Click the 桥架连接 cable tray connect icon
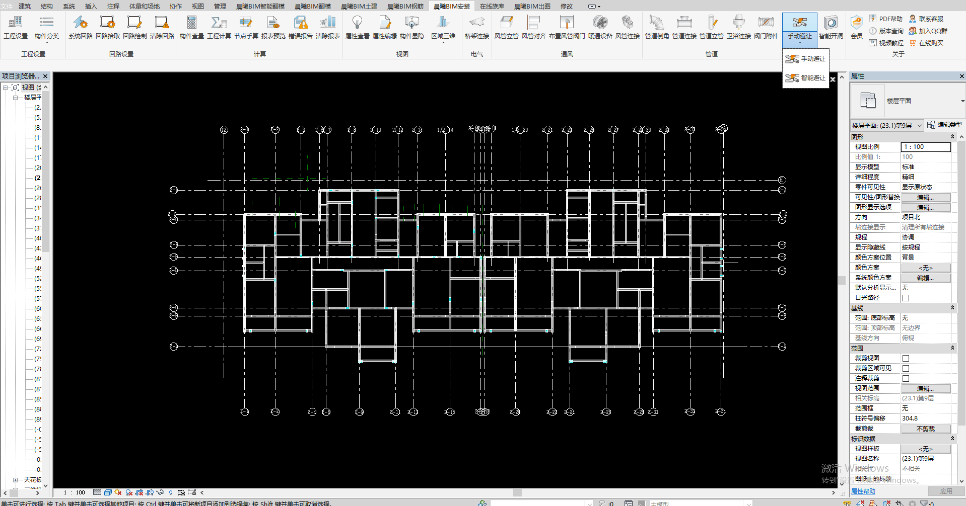 [477, 22]
